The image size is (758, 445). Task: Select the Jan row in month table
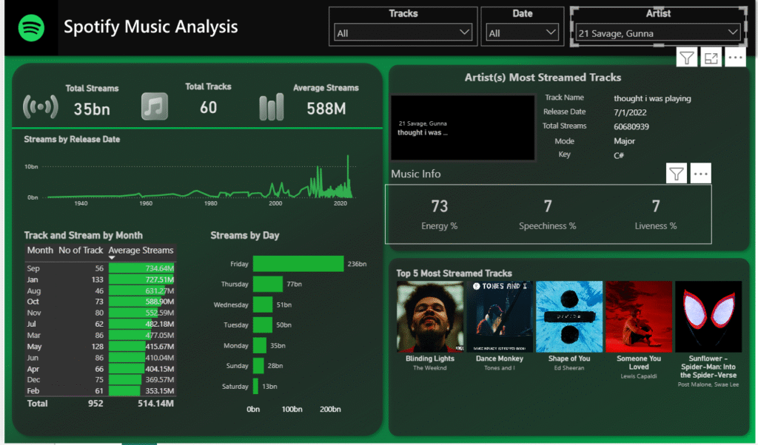(100, 279)
